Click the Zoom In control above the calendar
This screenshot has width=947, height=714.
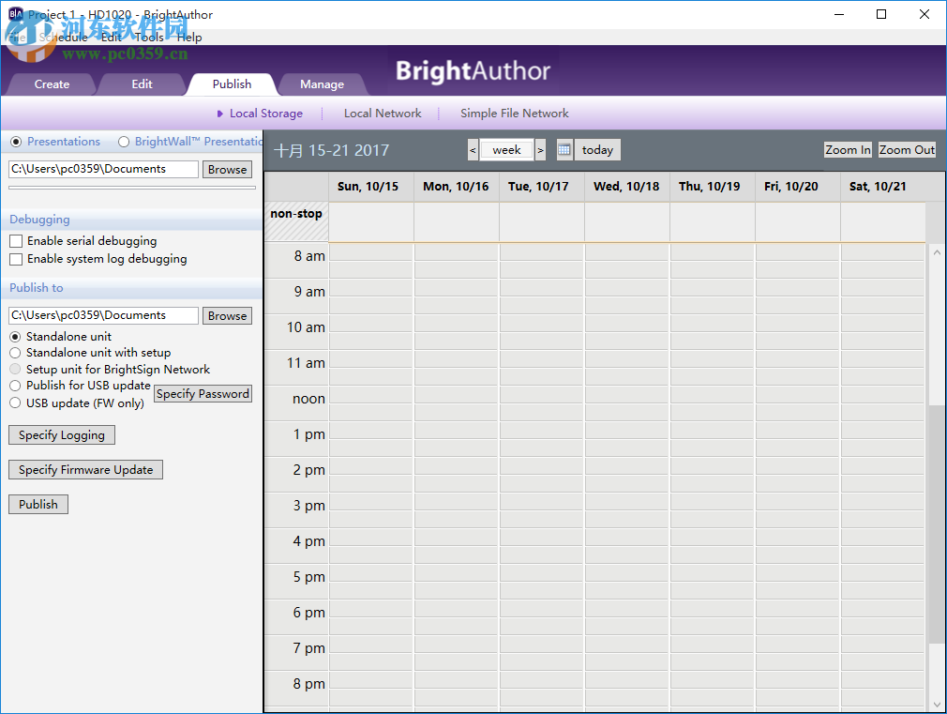(847, 149)
